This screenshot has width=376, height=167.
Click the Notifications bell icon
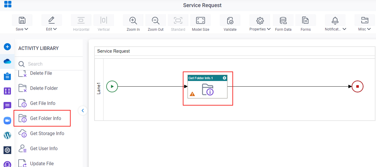335,20
